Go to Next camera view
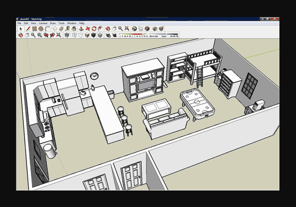Screen dimensions: 296x207 tap(52, 35)
